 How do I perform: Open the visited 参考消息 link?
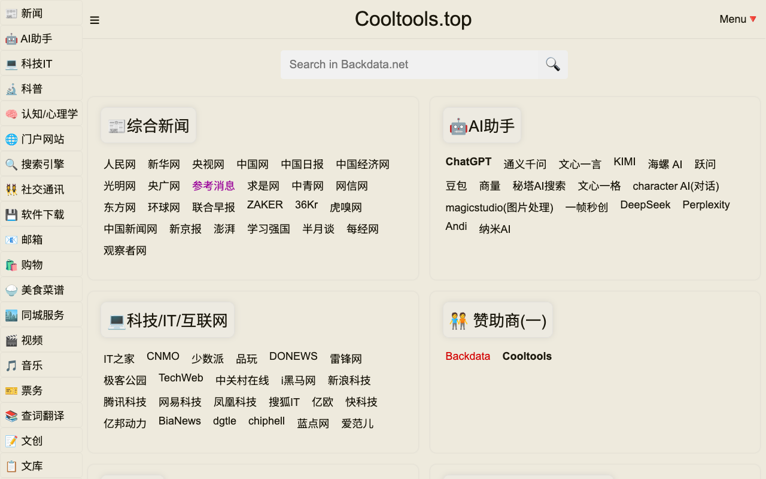click(x=214, y=186)
